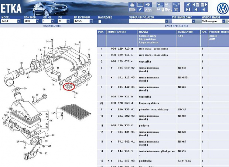The width and height of the screenshot is (229, 167).
Task: Select part N 101 582 03
Action: (123, 116)
